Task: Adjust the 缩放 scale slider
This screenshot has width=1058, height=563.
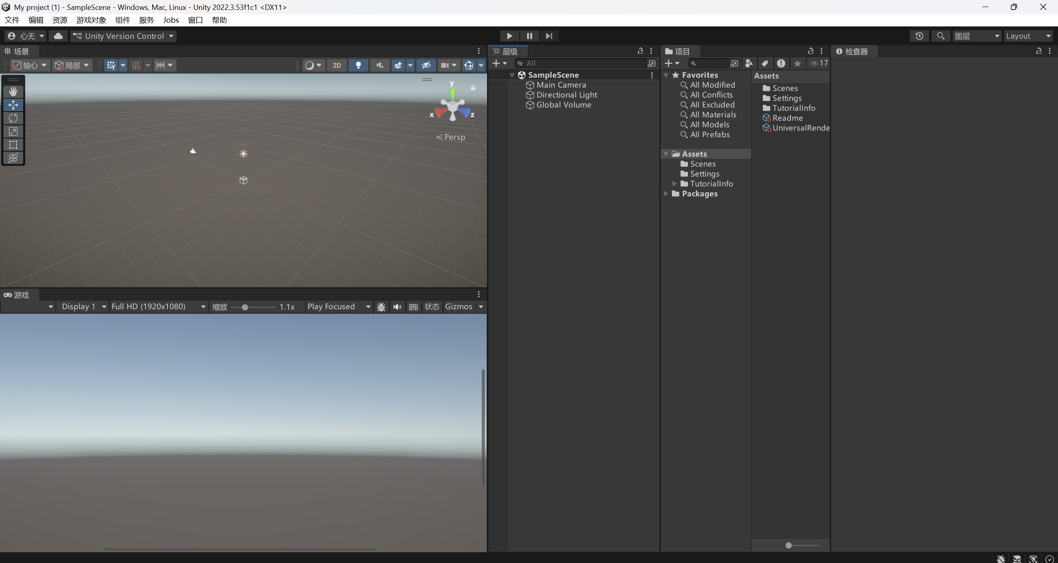Action: 245,307
